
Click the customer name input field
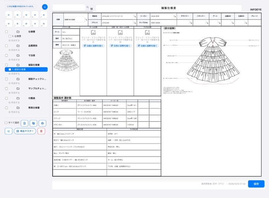pyautogui.click(x=69, y=7)
